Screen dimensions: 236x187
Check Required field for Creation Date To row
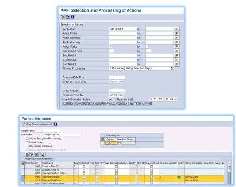pyautogui.click(x=152, y=166)
